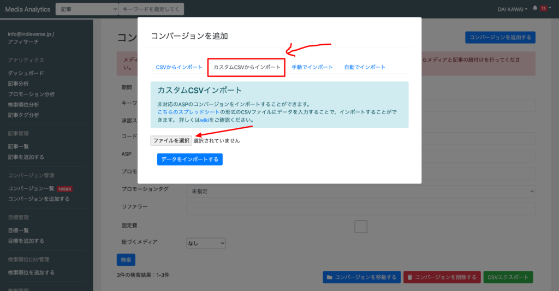Open 記事一覧 in sidebar
The image size is (559, 291).
(x=18, y=146)
